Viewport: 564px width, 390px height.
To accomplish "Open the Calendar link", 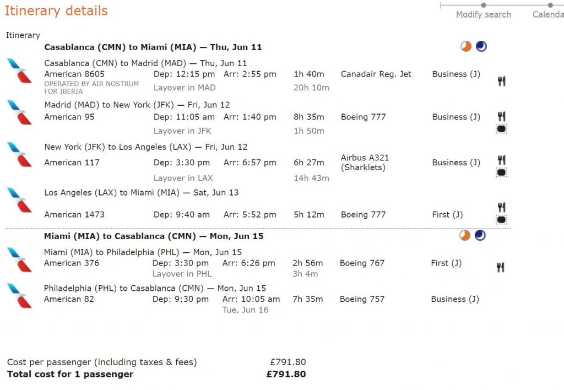I will click(x=548, y=14).
